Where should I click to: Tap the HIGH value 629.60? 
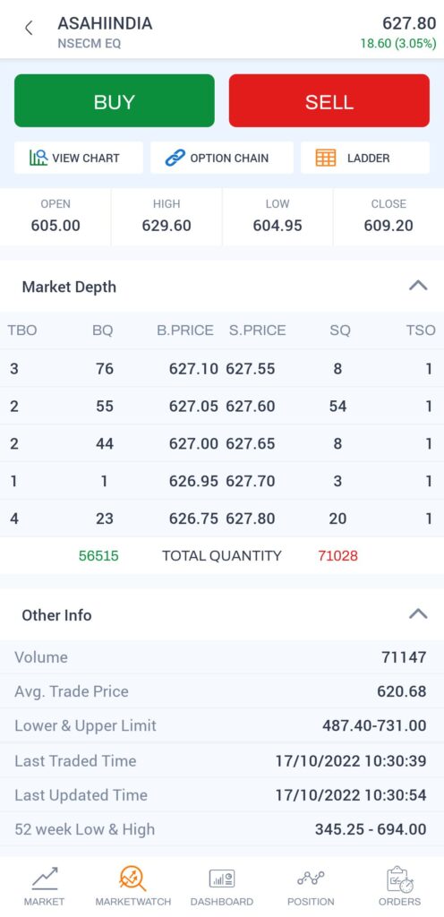coord(166,226)
